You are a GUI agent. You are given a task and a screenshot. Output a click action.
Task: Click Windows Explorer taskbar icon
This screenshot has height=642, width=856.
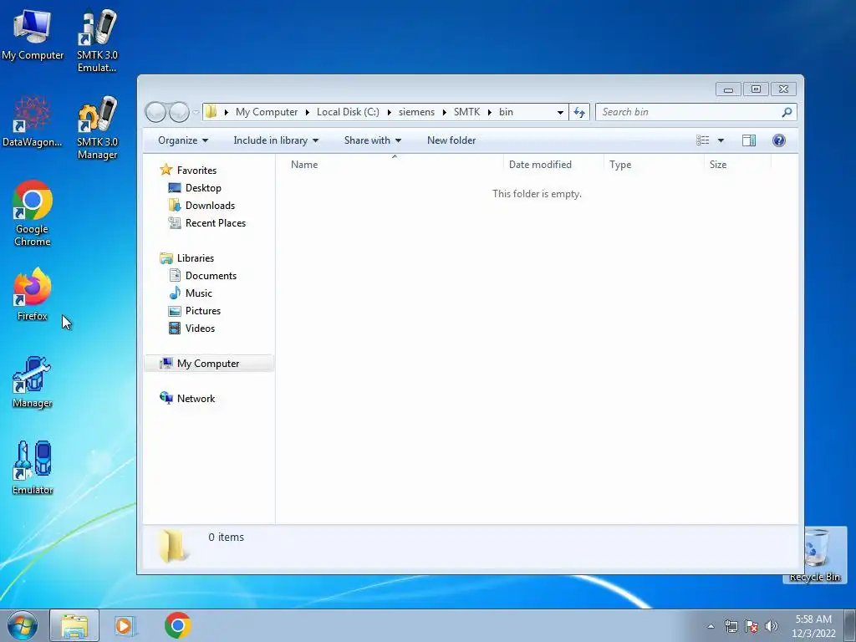pos(74,625)
